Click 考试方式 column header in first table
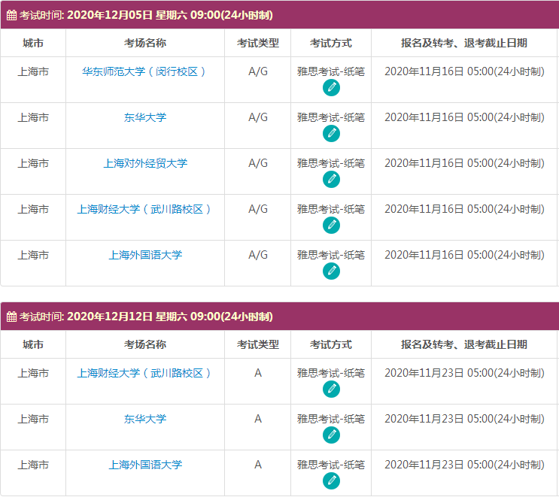This screenshot has width=559, height=497. click(x=331, y=43)
